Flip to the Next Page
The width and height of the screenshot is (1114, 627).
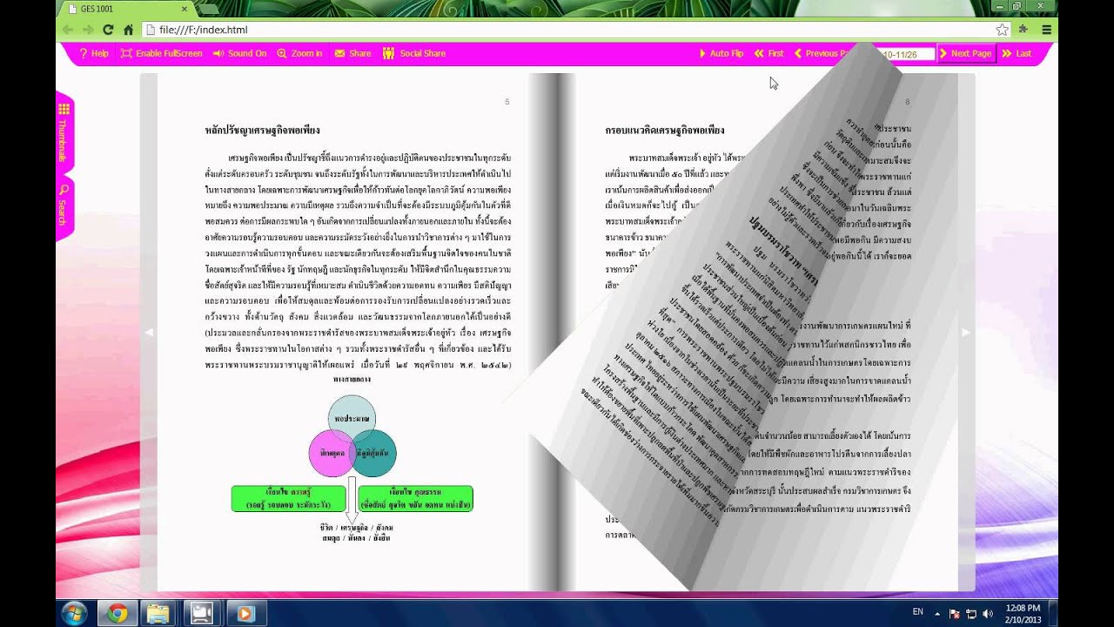pyautogui.click(x=966, y=53)
